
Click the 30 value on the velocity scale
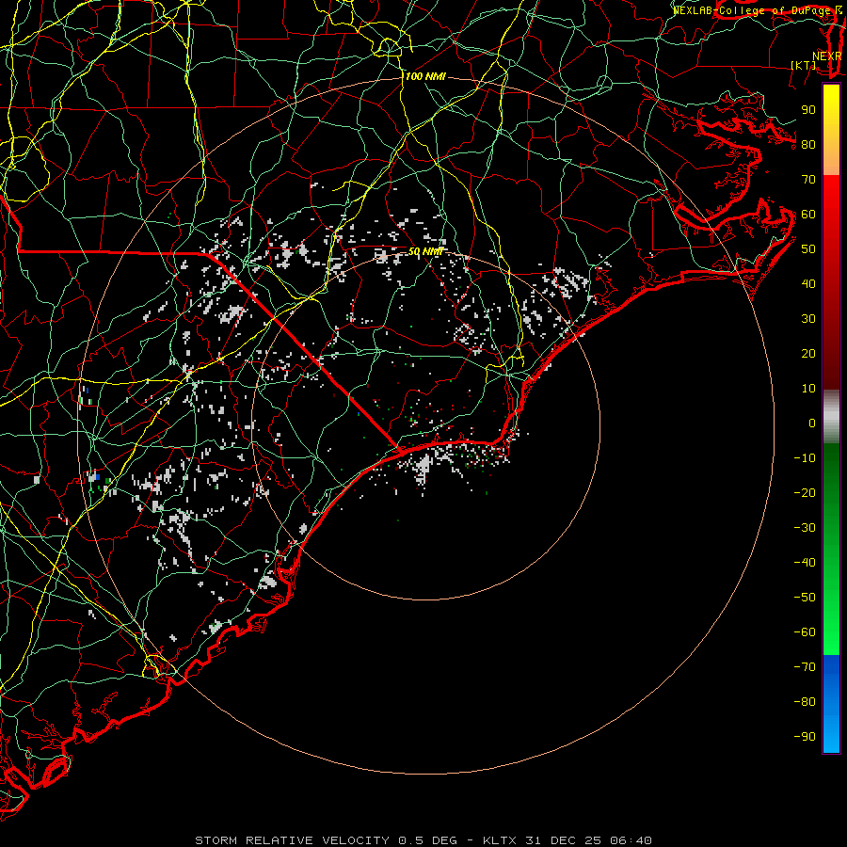(808, 319)
